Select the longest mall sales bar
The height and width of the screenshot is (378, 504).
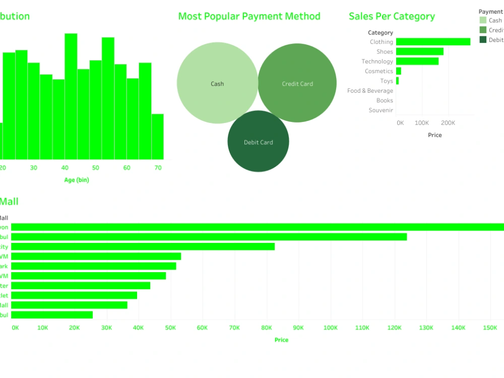(252, 227)
